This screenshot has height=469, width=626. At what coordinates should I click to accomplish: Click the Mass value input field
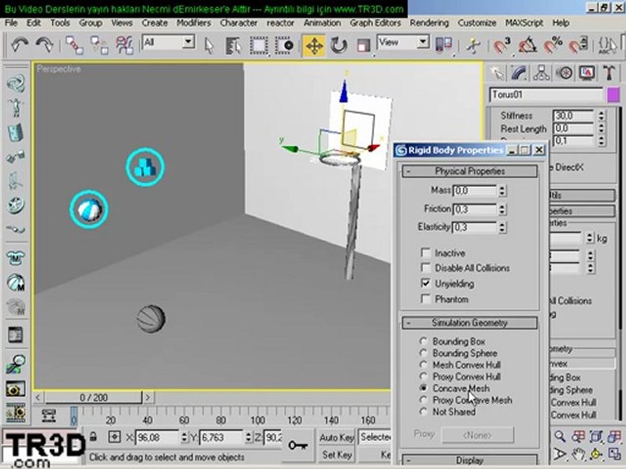(x=475, y=191)
